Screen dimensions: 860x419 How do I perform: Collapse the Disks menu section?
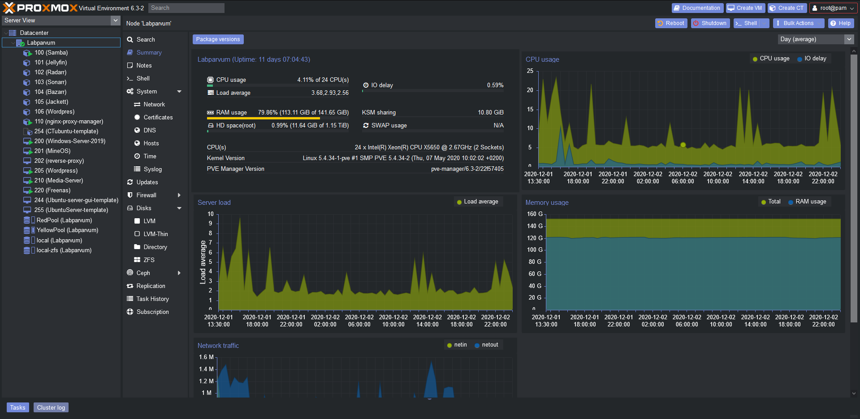pos(179,208)
